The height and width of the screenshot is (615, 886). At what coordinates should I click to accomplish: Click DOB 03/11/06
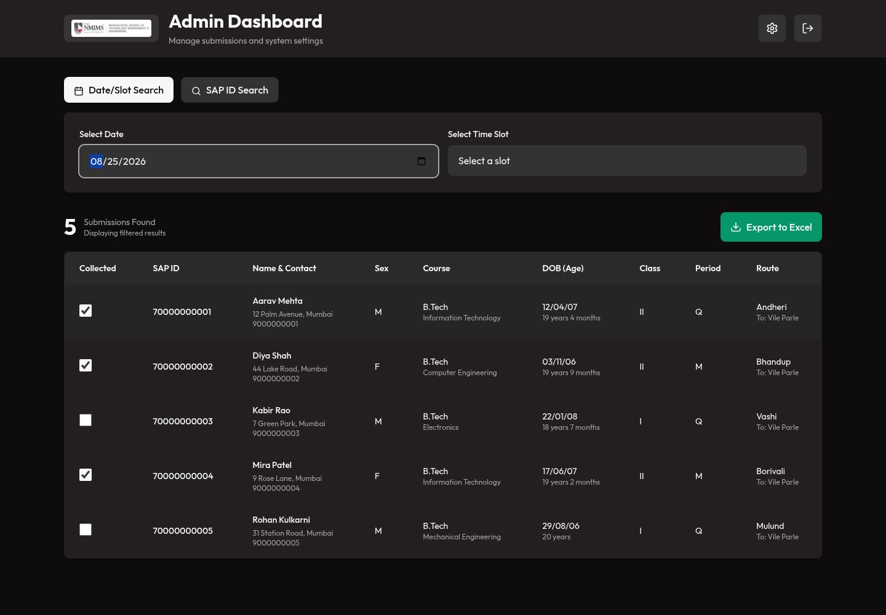(x=559, y=362)
